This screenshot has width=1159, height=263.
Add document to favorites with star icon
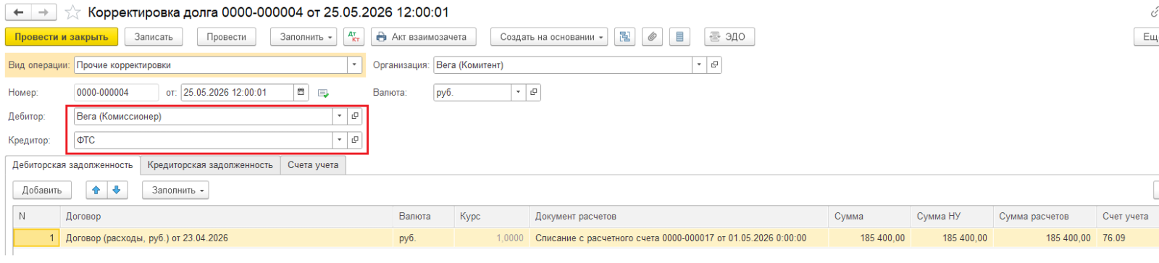click(72, 12)
